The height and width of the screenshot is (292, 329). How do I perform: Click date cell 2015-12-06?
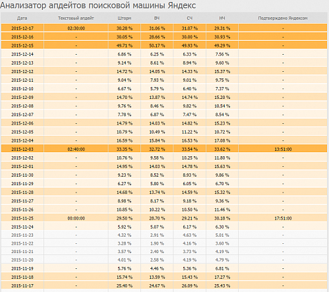point(22,123)
